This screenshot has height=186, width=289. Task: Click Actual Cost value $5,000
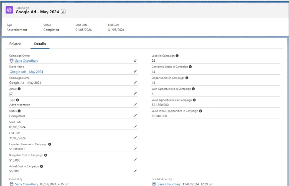pos(14,171)
